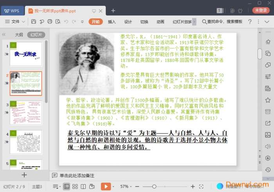Switch to the 插入 tab

(112, 22)
